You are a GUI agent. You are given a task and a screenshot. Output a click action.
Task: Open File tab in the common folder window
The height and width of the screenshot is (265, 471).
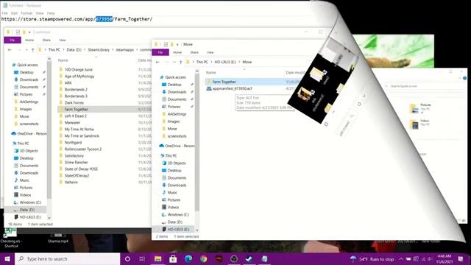tap(13, 40)
